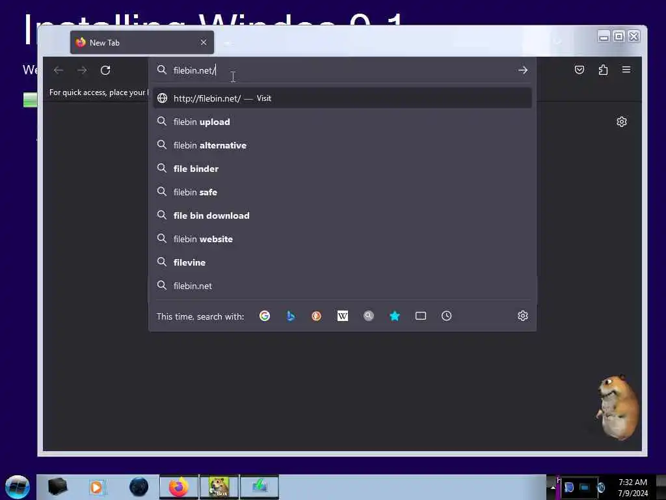Open the Windows Start orb
The width and height of the screenshot is (666, 500).
(x=18, y=487)
